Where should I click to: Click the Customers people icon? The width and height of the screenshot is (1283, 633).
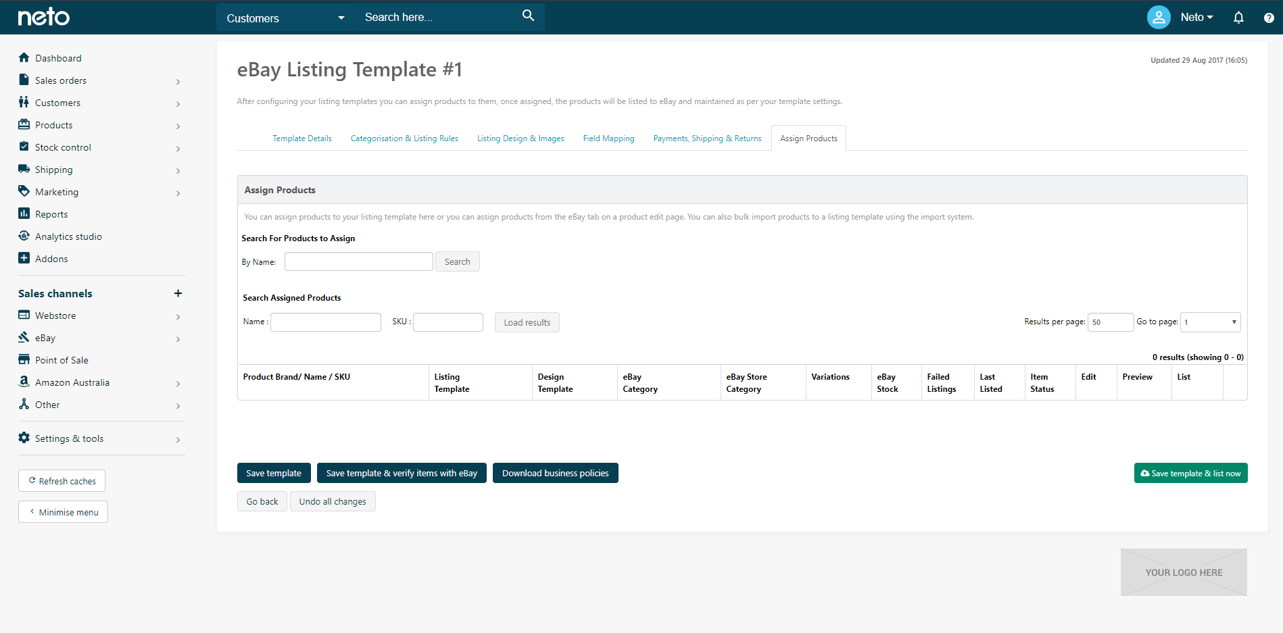tap(24, 102)
